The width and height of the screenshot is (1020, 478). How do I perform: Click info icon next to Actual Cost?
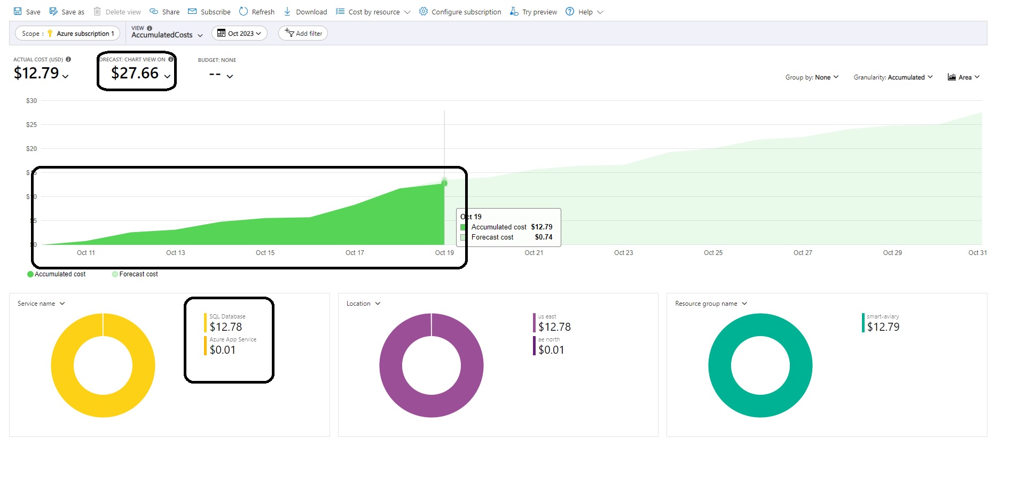tap(68, 59)
